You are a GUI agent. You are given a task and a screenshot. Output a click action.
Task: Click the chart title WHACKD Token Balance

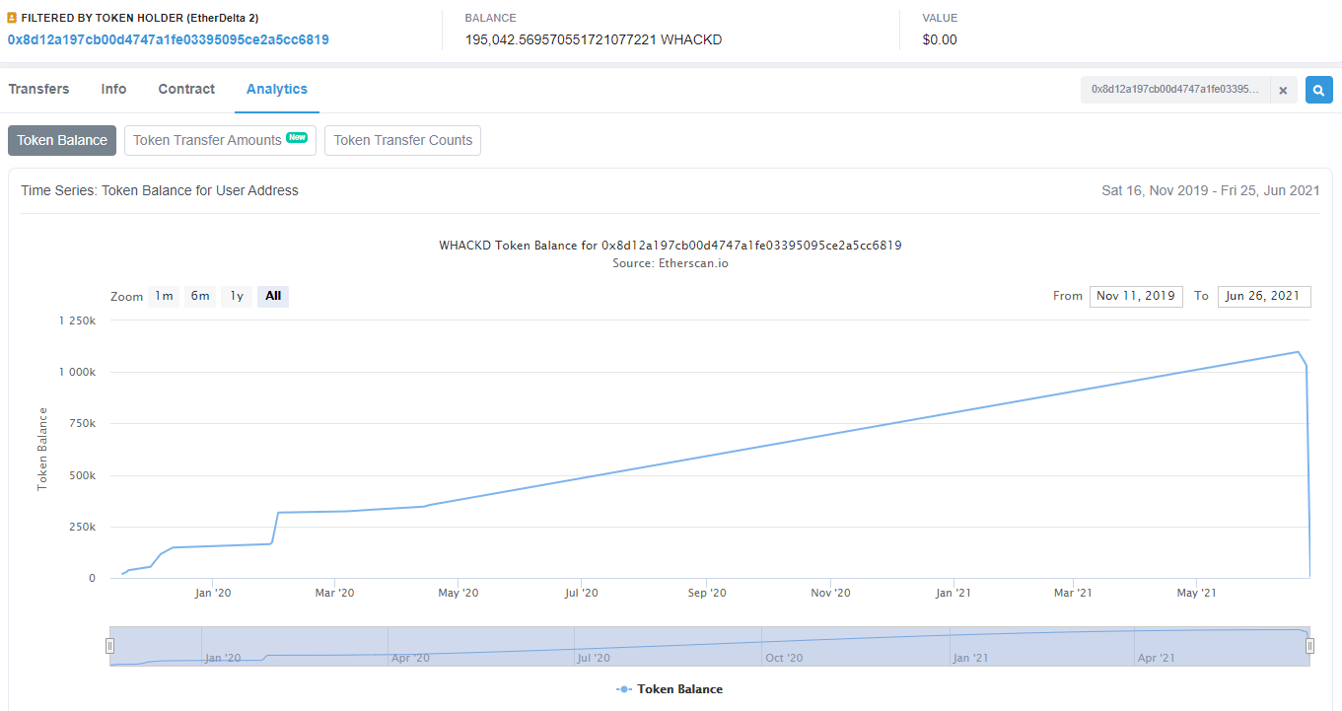[671, 245]
